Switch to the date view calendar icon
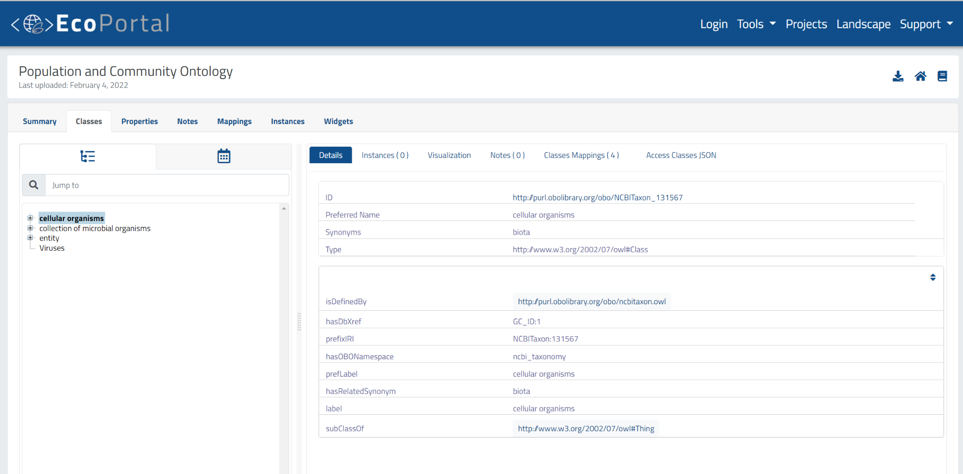 coord(223,155)
